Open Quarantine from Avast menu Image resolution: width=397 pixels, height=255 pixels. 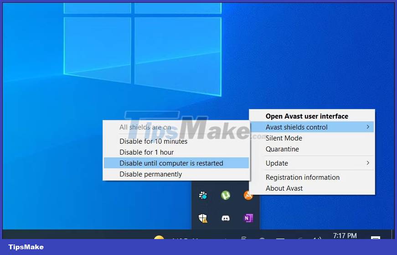point(312,149)
